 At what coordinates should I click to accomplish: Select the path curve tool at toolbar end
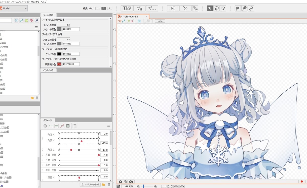251,8
